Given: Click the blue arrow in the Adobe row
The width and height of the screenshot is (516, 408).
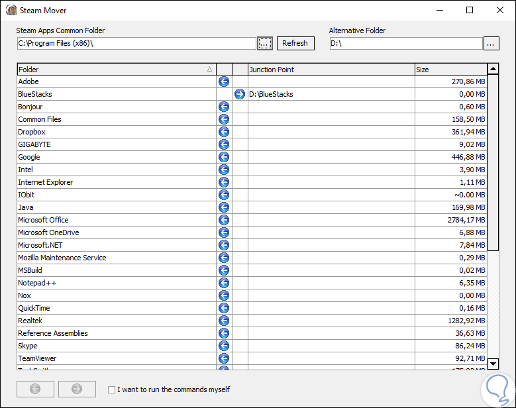Looking at the screenshot, I should point(224,81).
